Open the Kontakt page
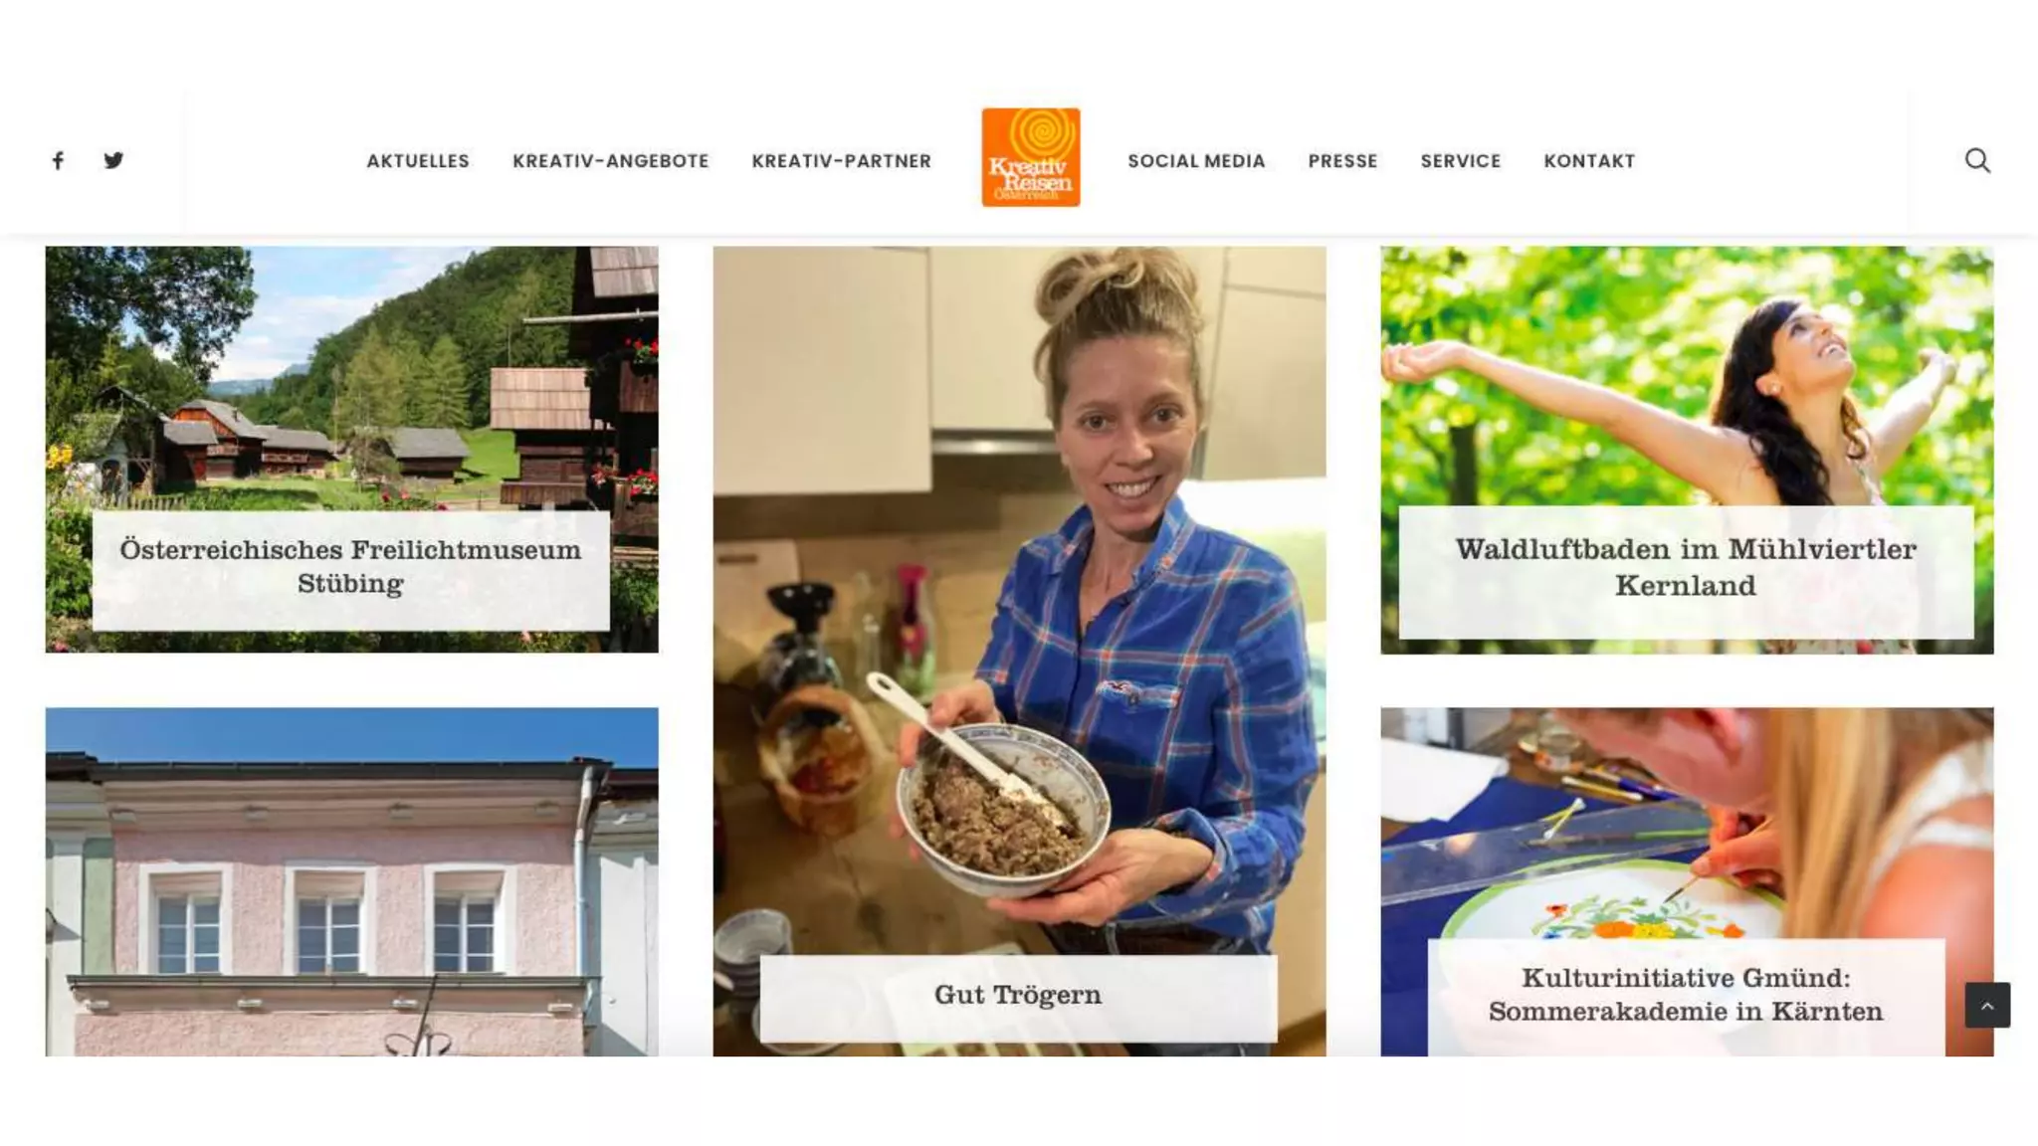Image resolution: width=2038 pixels, height=1146 pixels. tap(1589, 161)
